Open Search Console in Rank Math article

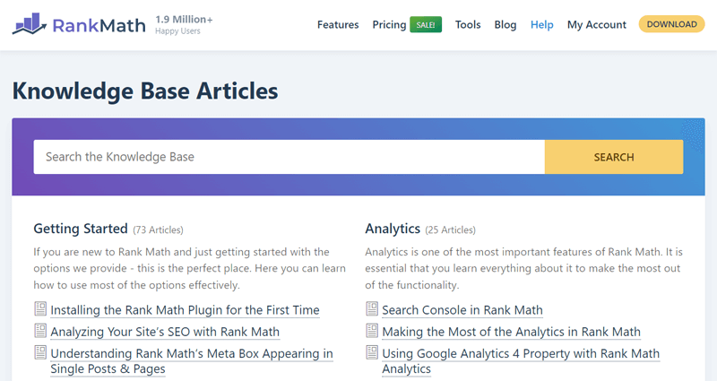(462, 310)
